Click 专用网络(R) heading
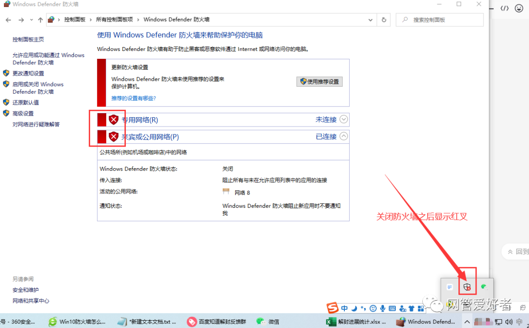Screen dimensions: 529x328 click(x=140, y=120)
